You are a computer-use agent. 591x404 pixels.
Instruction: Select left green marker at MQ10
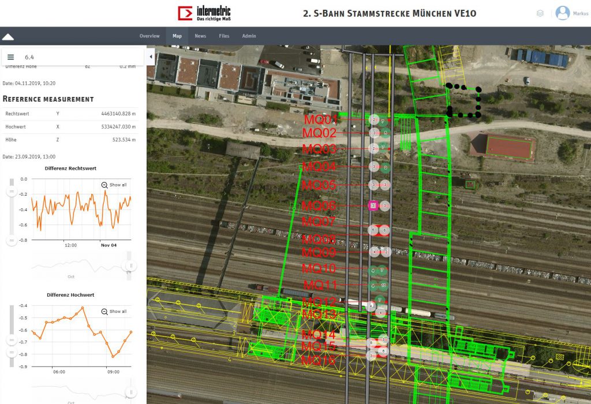pos(373,270)
